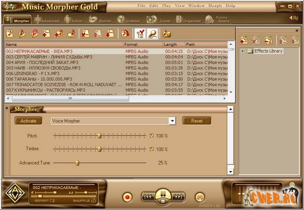Screen dimensions: 304x210
Task: Click move effect up icon in effects toolbar
Action: tap(283, 40)
